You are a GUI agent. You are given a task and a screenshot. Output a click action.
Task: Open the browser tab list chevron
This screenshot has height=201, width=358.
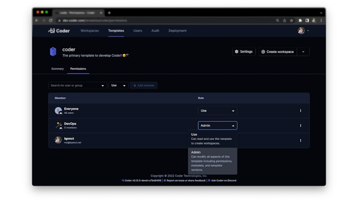point(321,13)
